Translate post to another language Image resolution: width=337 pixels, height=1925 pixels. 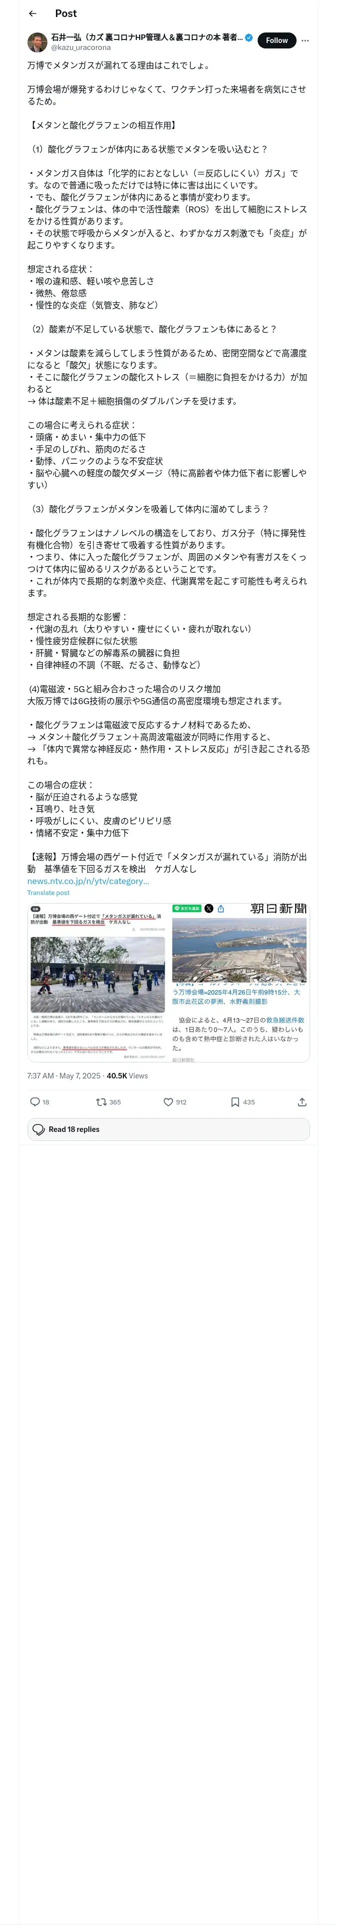[x=48, y=893]
